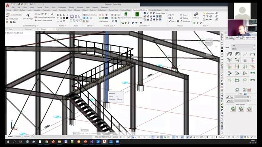This screenshot has width=262, height=147.
Task: Click Modify levels tool
Action: [12, 19]
